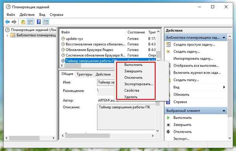Click the icon next to Создать простую задачу

[168, 44]
